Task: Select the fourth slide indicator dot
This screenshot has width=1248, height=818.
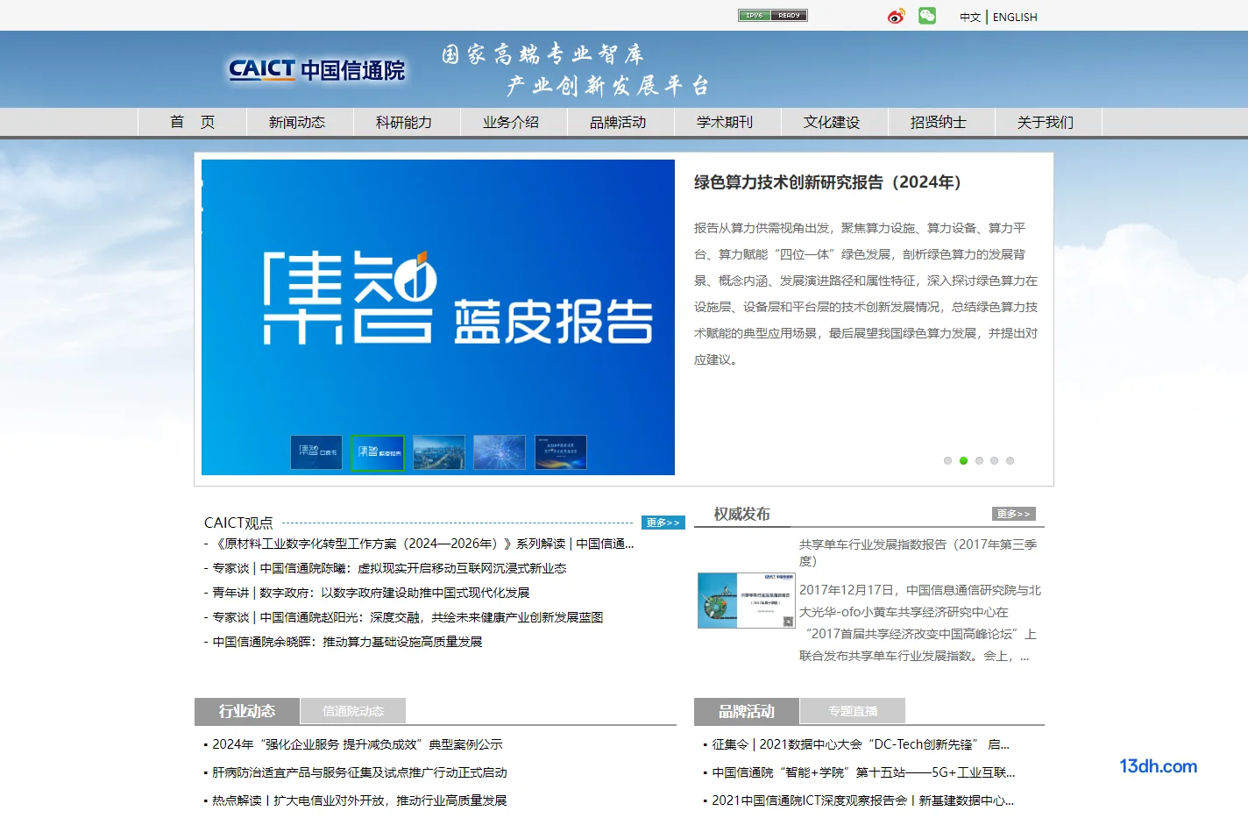Action: point(994,460)
